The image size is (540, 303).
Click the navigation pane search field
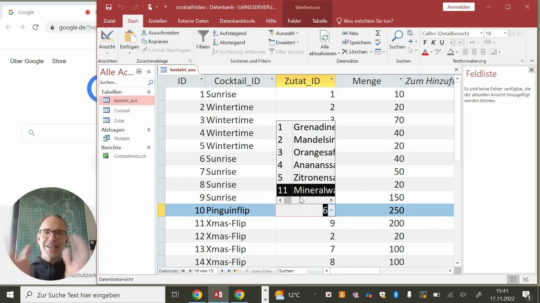(x=123, y=82)
